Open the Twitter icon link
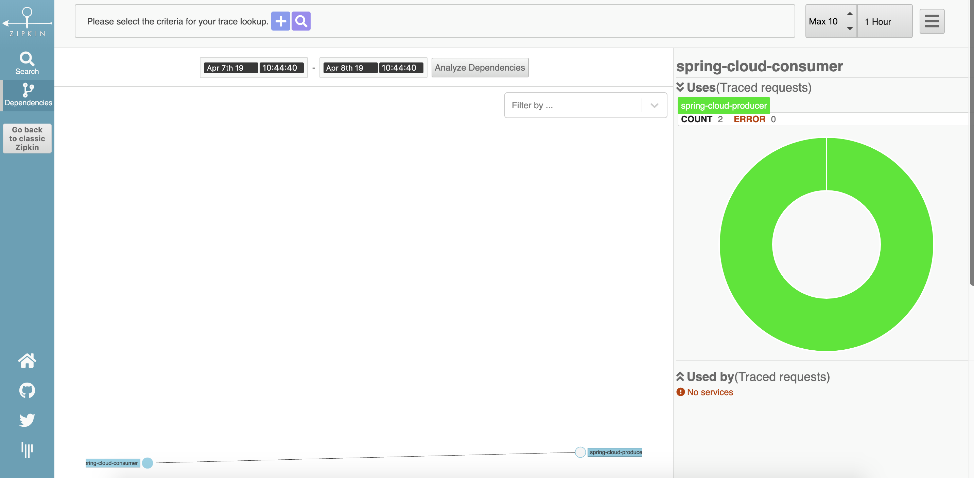974x478 pixels. 27,420
